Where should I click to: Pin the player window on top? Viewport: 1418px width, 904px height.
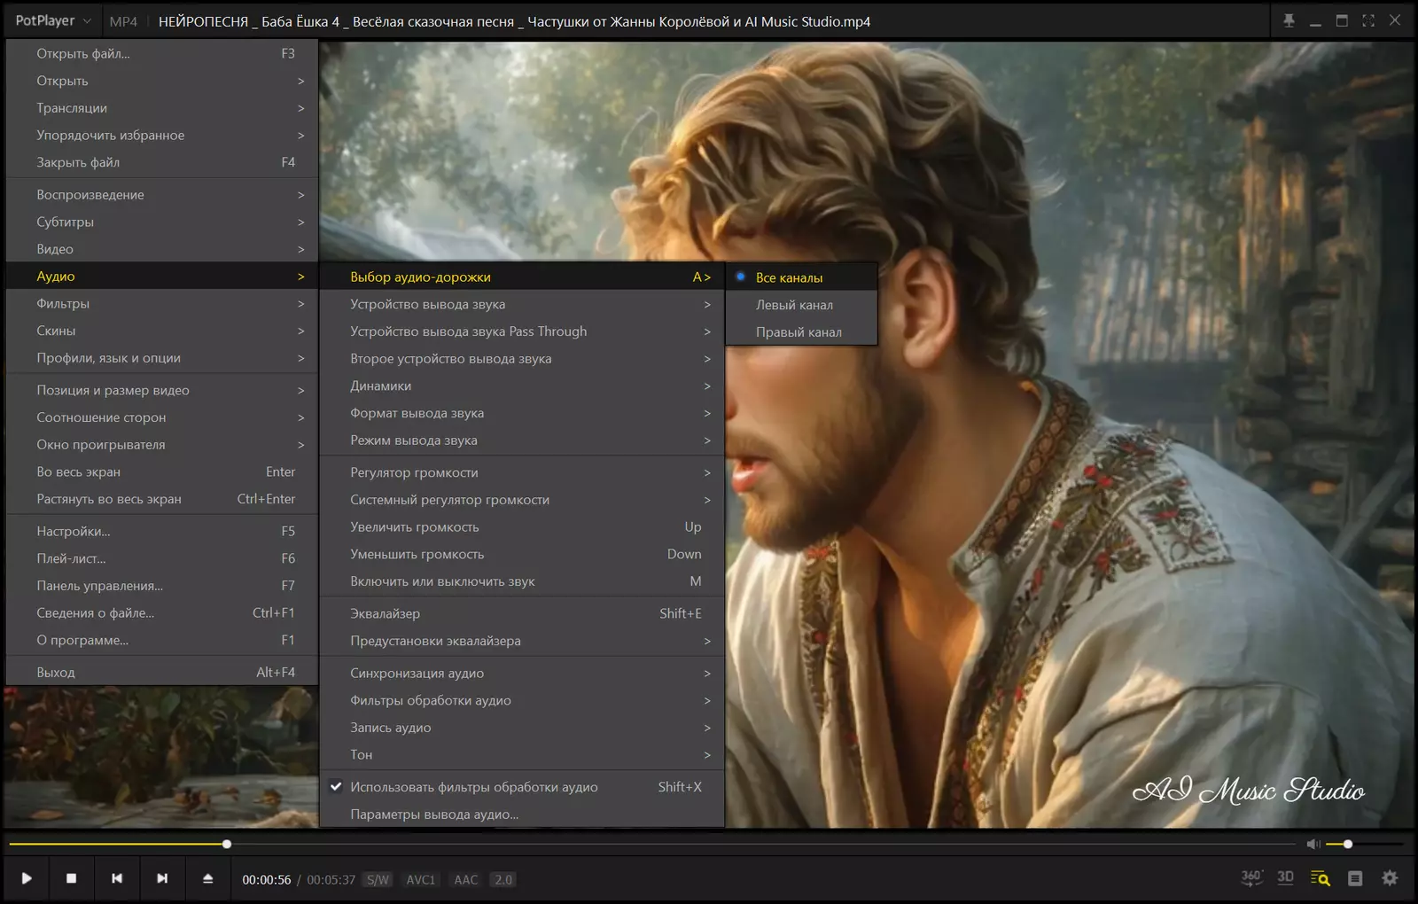[1289, 20]
